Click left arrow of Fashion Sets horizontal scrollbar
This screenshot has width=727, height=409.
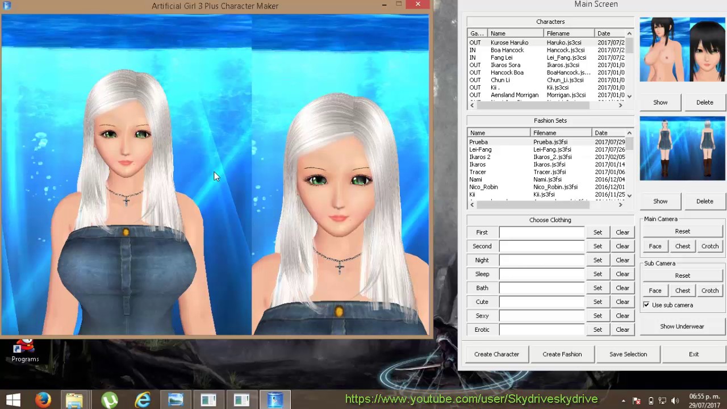(472, 204)
